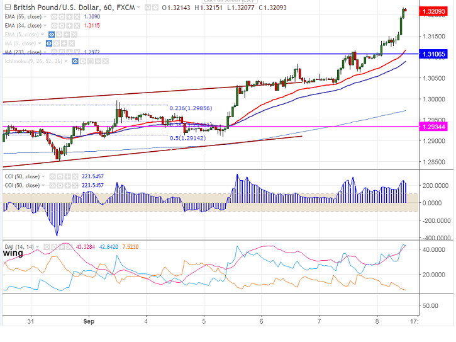This screenshot has height=342, width=456.
Task: Click the pink DMI value 43.3284
Action: point(85,247)
